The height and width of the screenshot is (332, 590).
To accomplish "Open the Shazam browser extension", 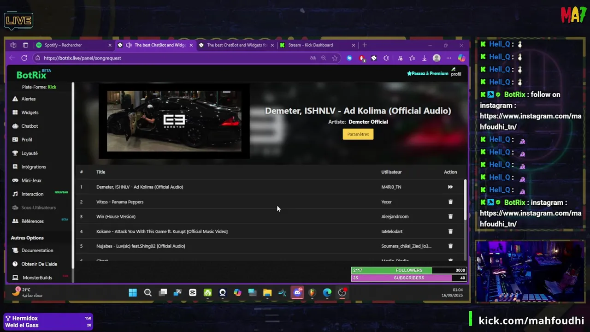I will (349, 58).
